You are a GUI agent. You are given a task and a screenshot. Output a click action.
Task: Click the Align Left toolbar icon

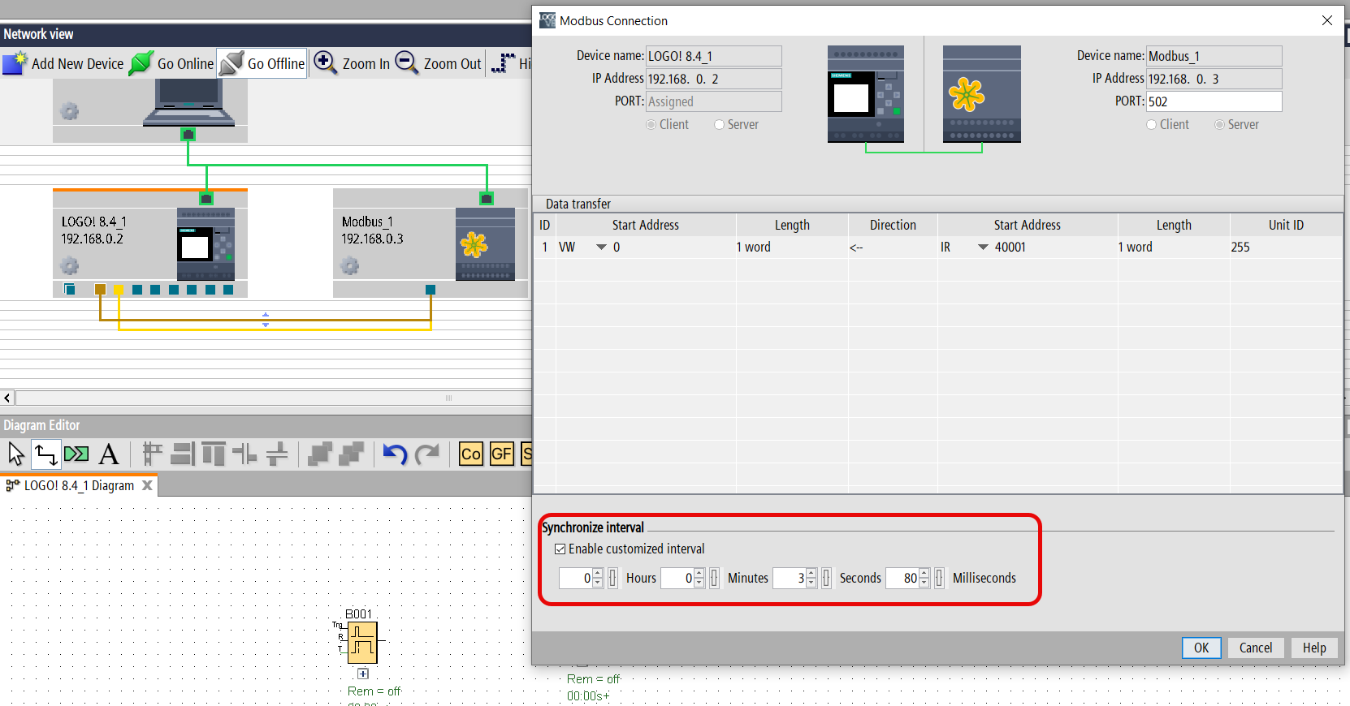point(152,454)
